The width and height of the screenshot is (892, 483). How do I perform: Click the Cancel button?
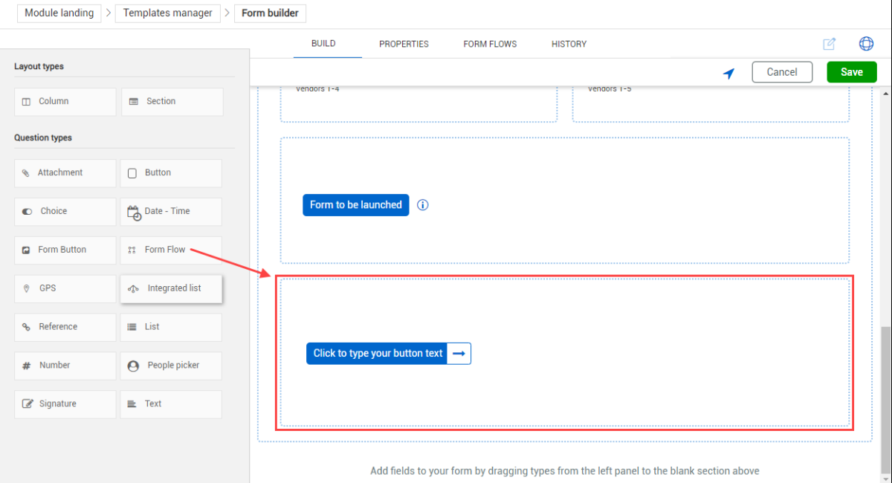click(x=782, y=72)
